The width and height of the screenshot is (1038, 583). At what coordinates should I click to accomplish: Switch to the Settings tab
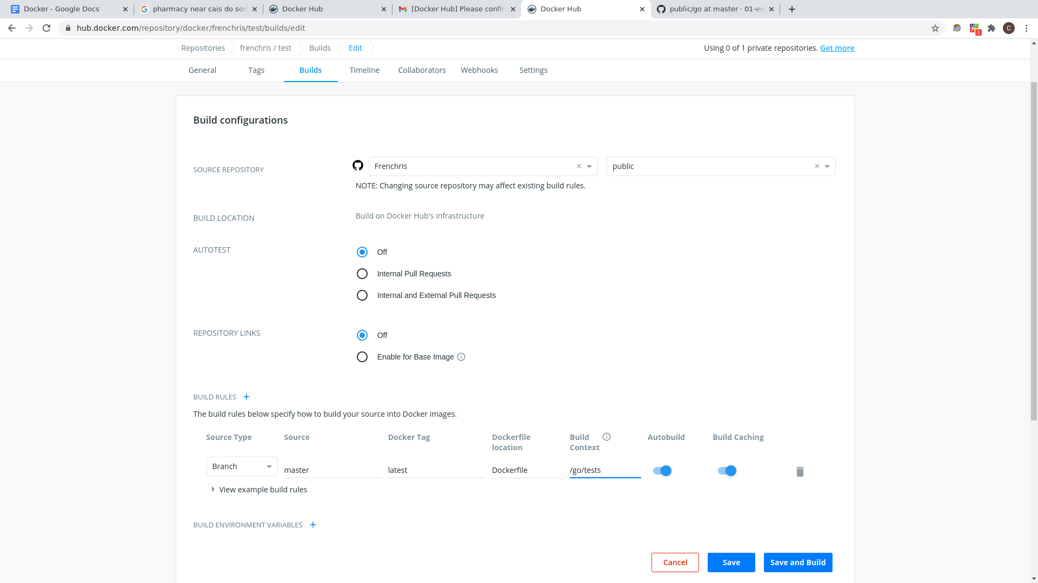pos(534,70)
